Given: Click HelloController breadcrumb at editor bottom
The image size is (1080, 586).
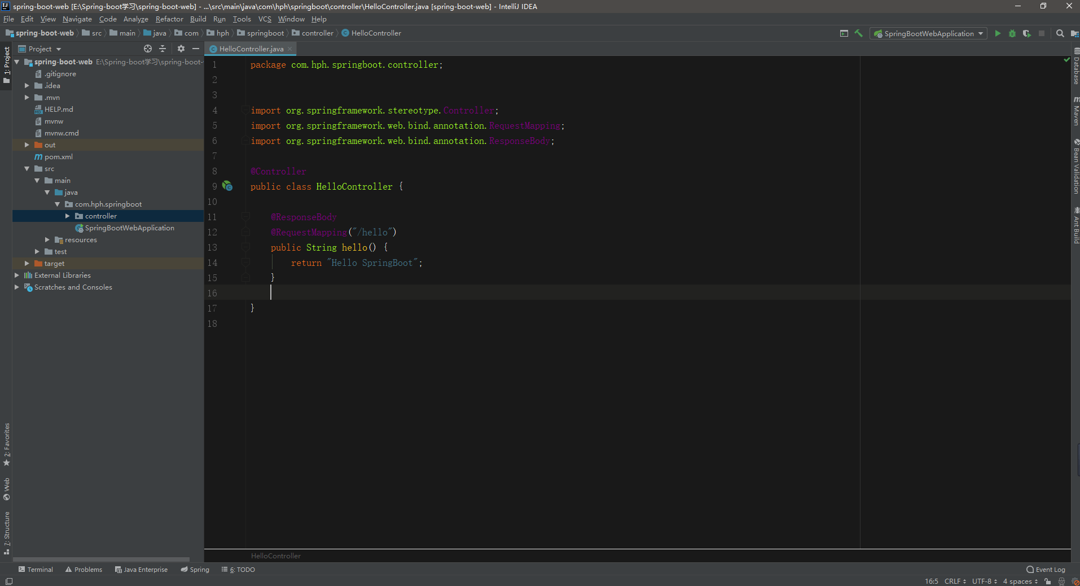Looking at the screenshot, I should 275,556.
